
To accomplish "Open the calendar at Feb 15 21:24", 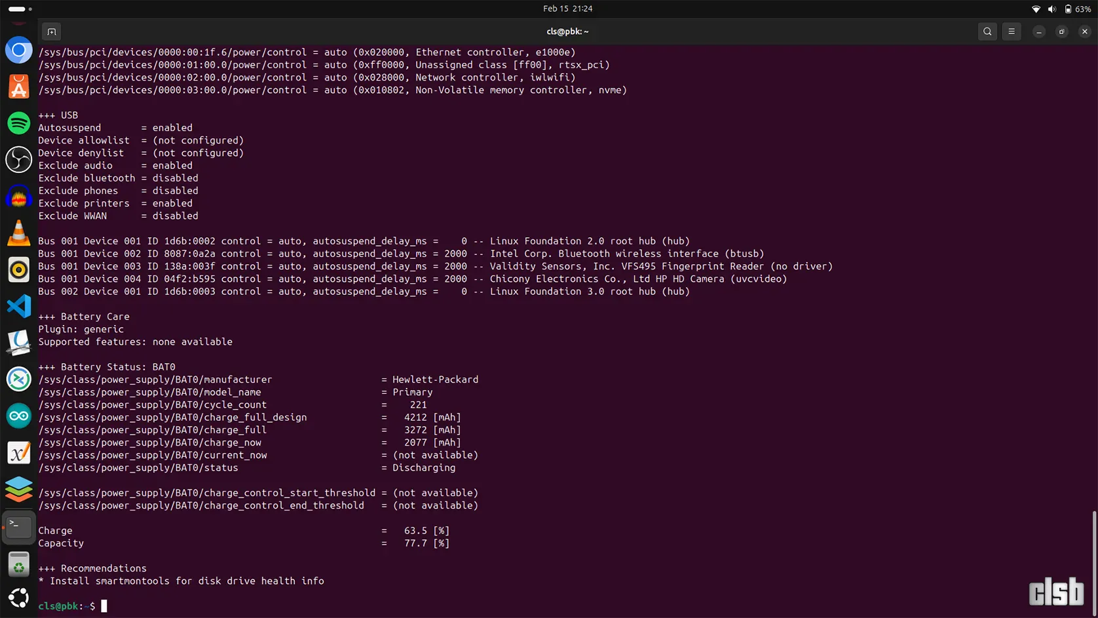I will pyautogui.click(x=567, y=9).
